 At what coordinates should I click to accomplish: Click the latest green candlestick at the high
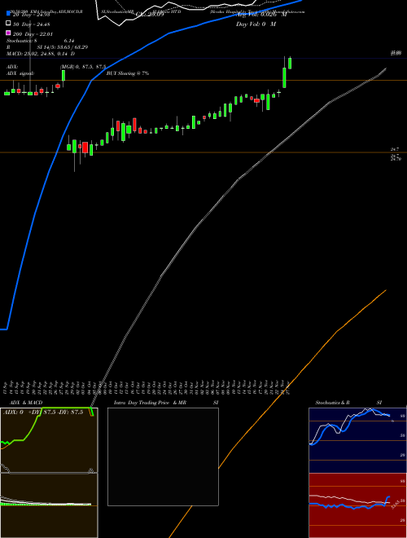click(x=290, y=63)
